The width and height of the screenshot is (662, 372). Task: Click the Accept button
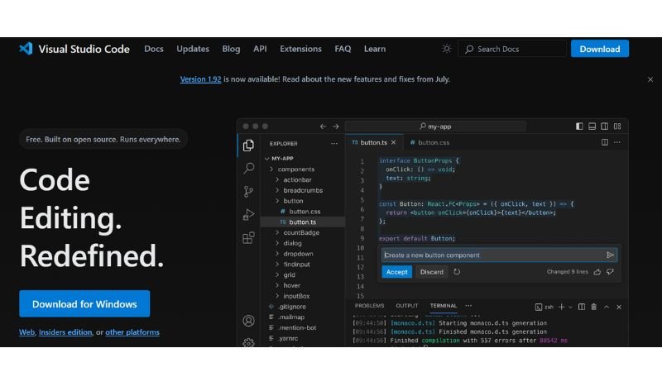(x=397, y=272)
